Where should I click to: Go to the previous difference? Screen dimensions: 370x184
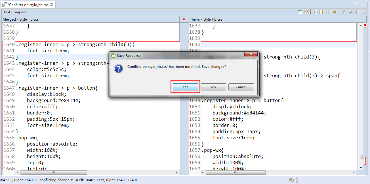tap(350, 12)
